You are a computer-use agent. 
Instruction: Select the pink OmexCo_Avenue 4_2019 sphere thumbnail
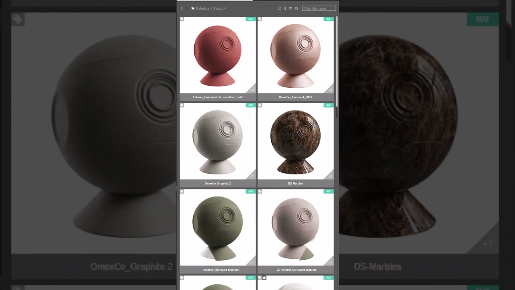295,55
